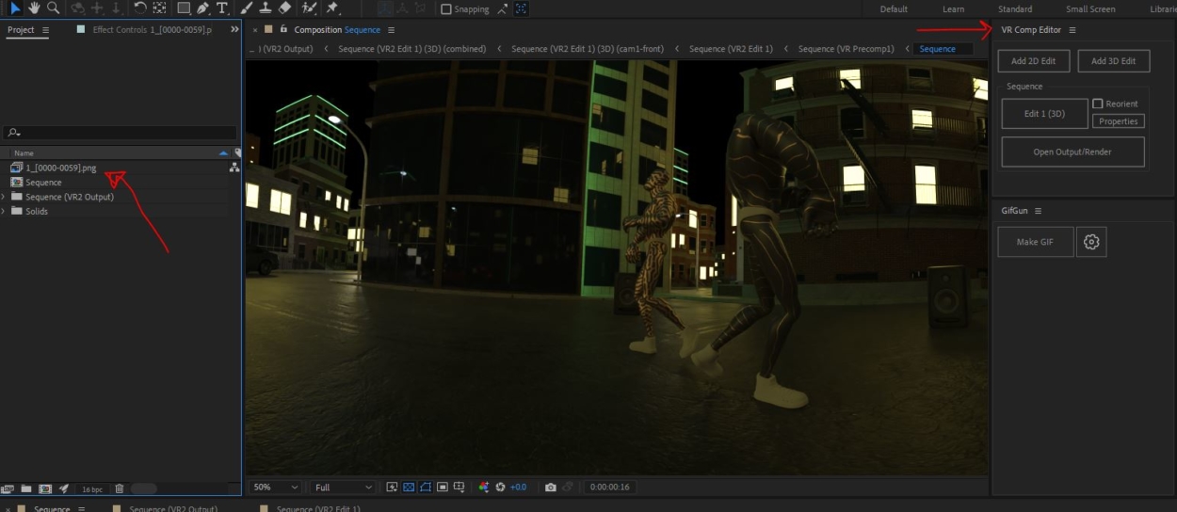
Task: Open the GifGun panel menu
Action: (1038, 211)
